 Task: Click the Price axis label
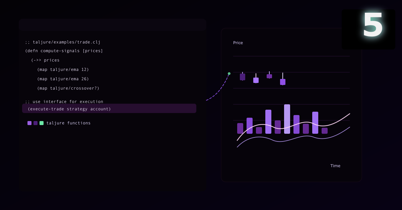tap(238, 43)
